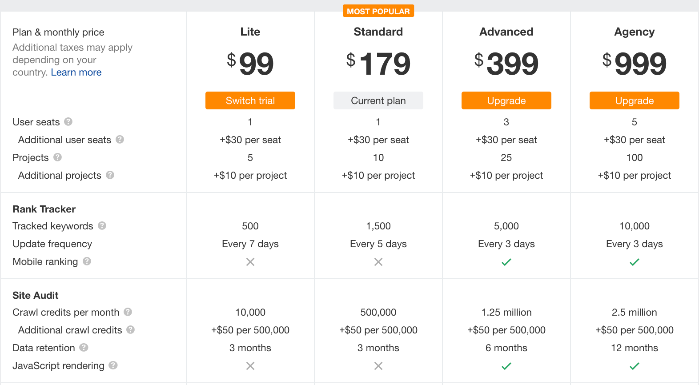Viewport: 699px width, 385px height.
Task: Show info for Additional projects help icon
Action: click(x=110, y=175)
